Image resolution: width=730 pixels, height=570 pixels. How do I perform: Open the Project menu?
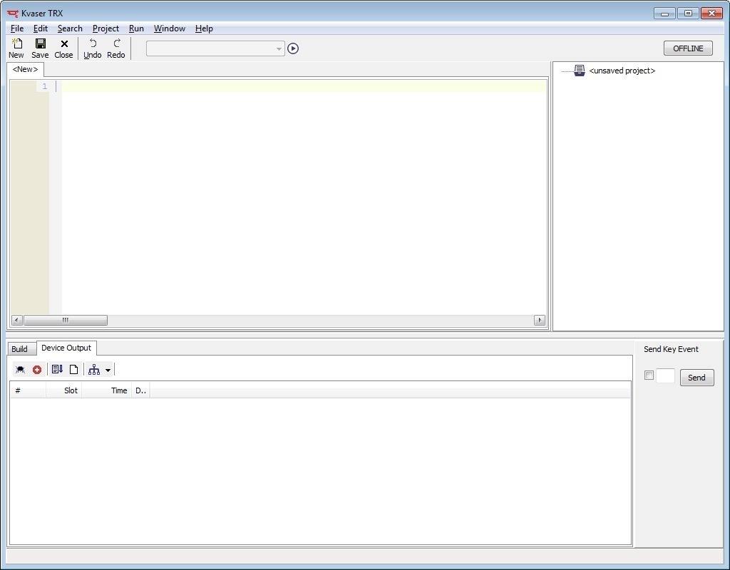106,28
